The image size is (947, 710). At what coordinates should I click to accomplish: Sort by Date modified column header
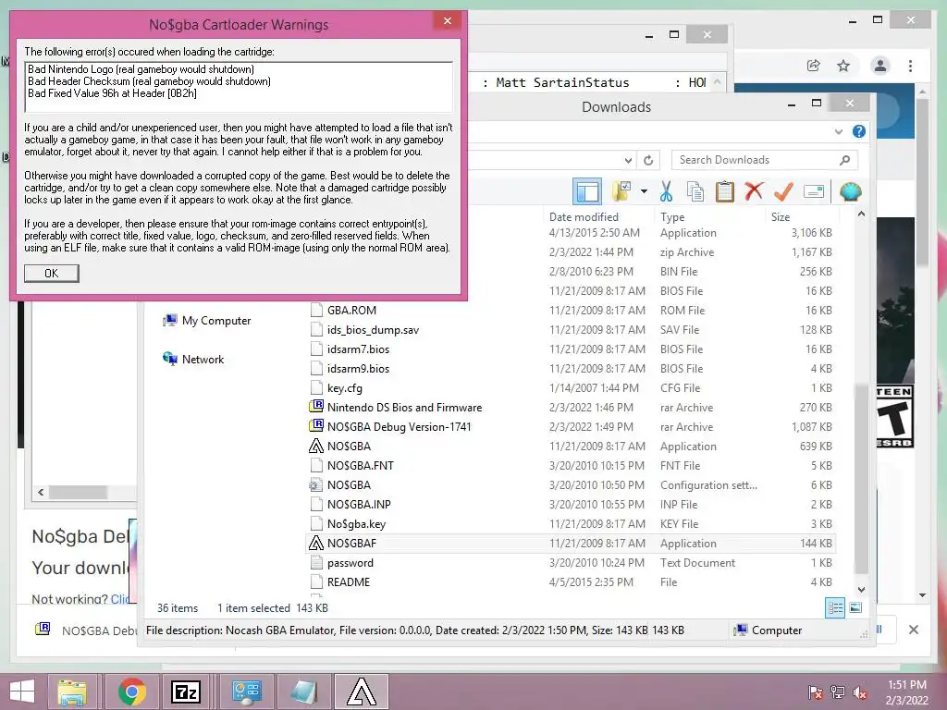coord(584,216)
